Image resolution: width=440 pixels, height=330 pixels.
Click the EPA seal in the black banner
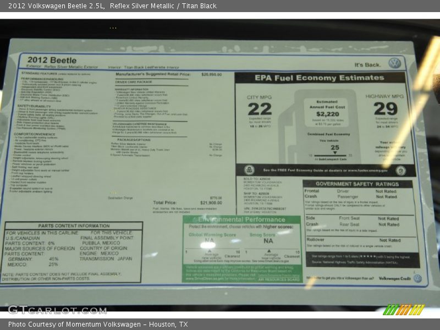pos(249,170)
